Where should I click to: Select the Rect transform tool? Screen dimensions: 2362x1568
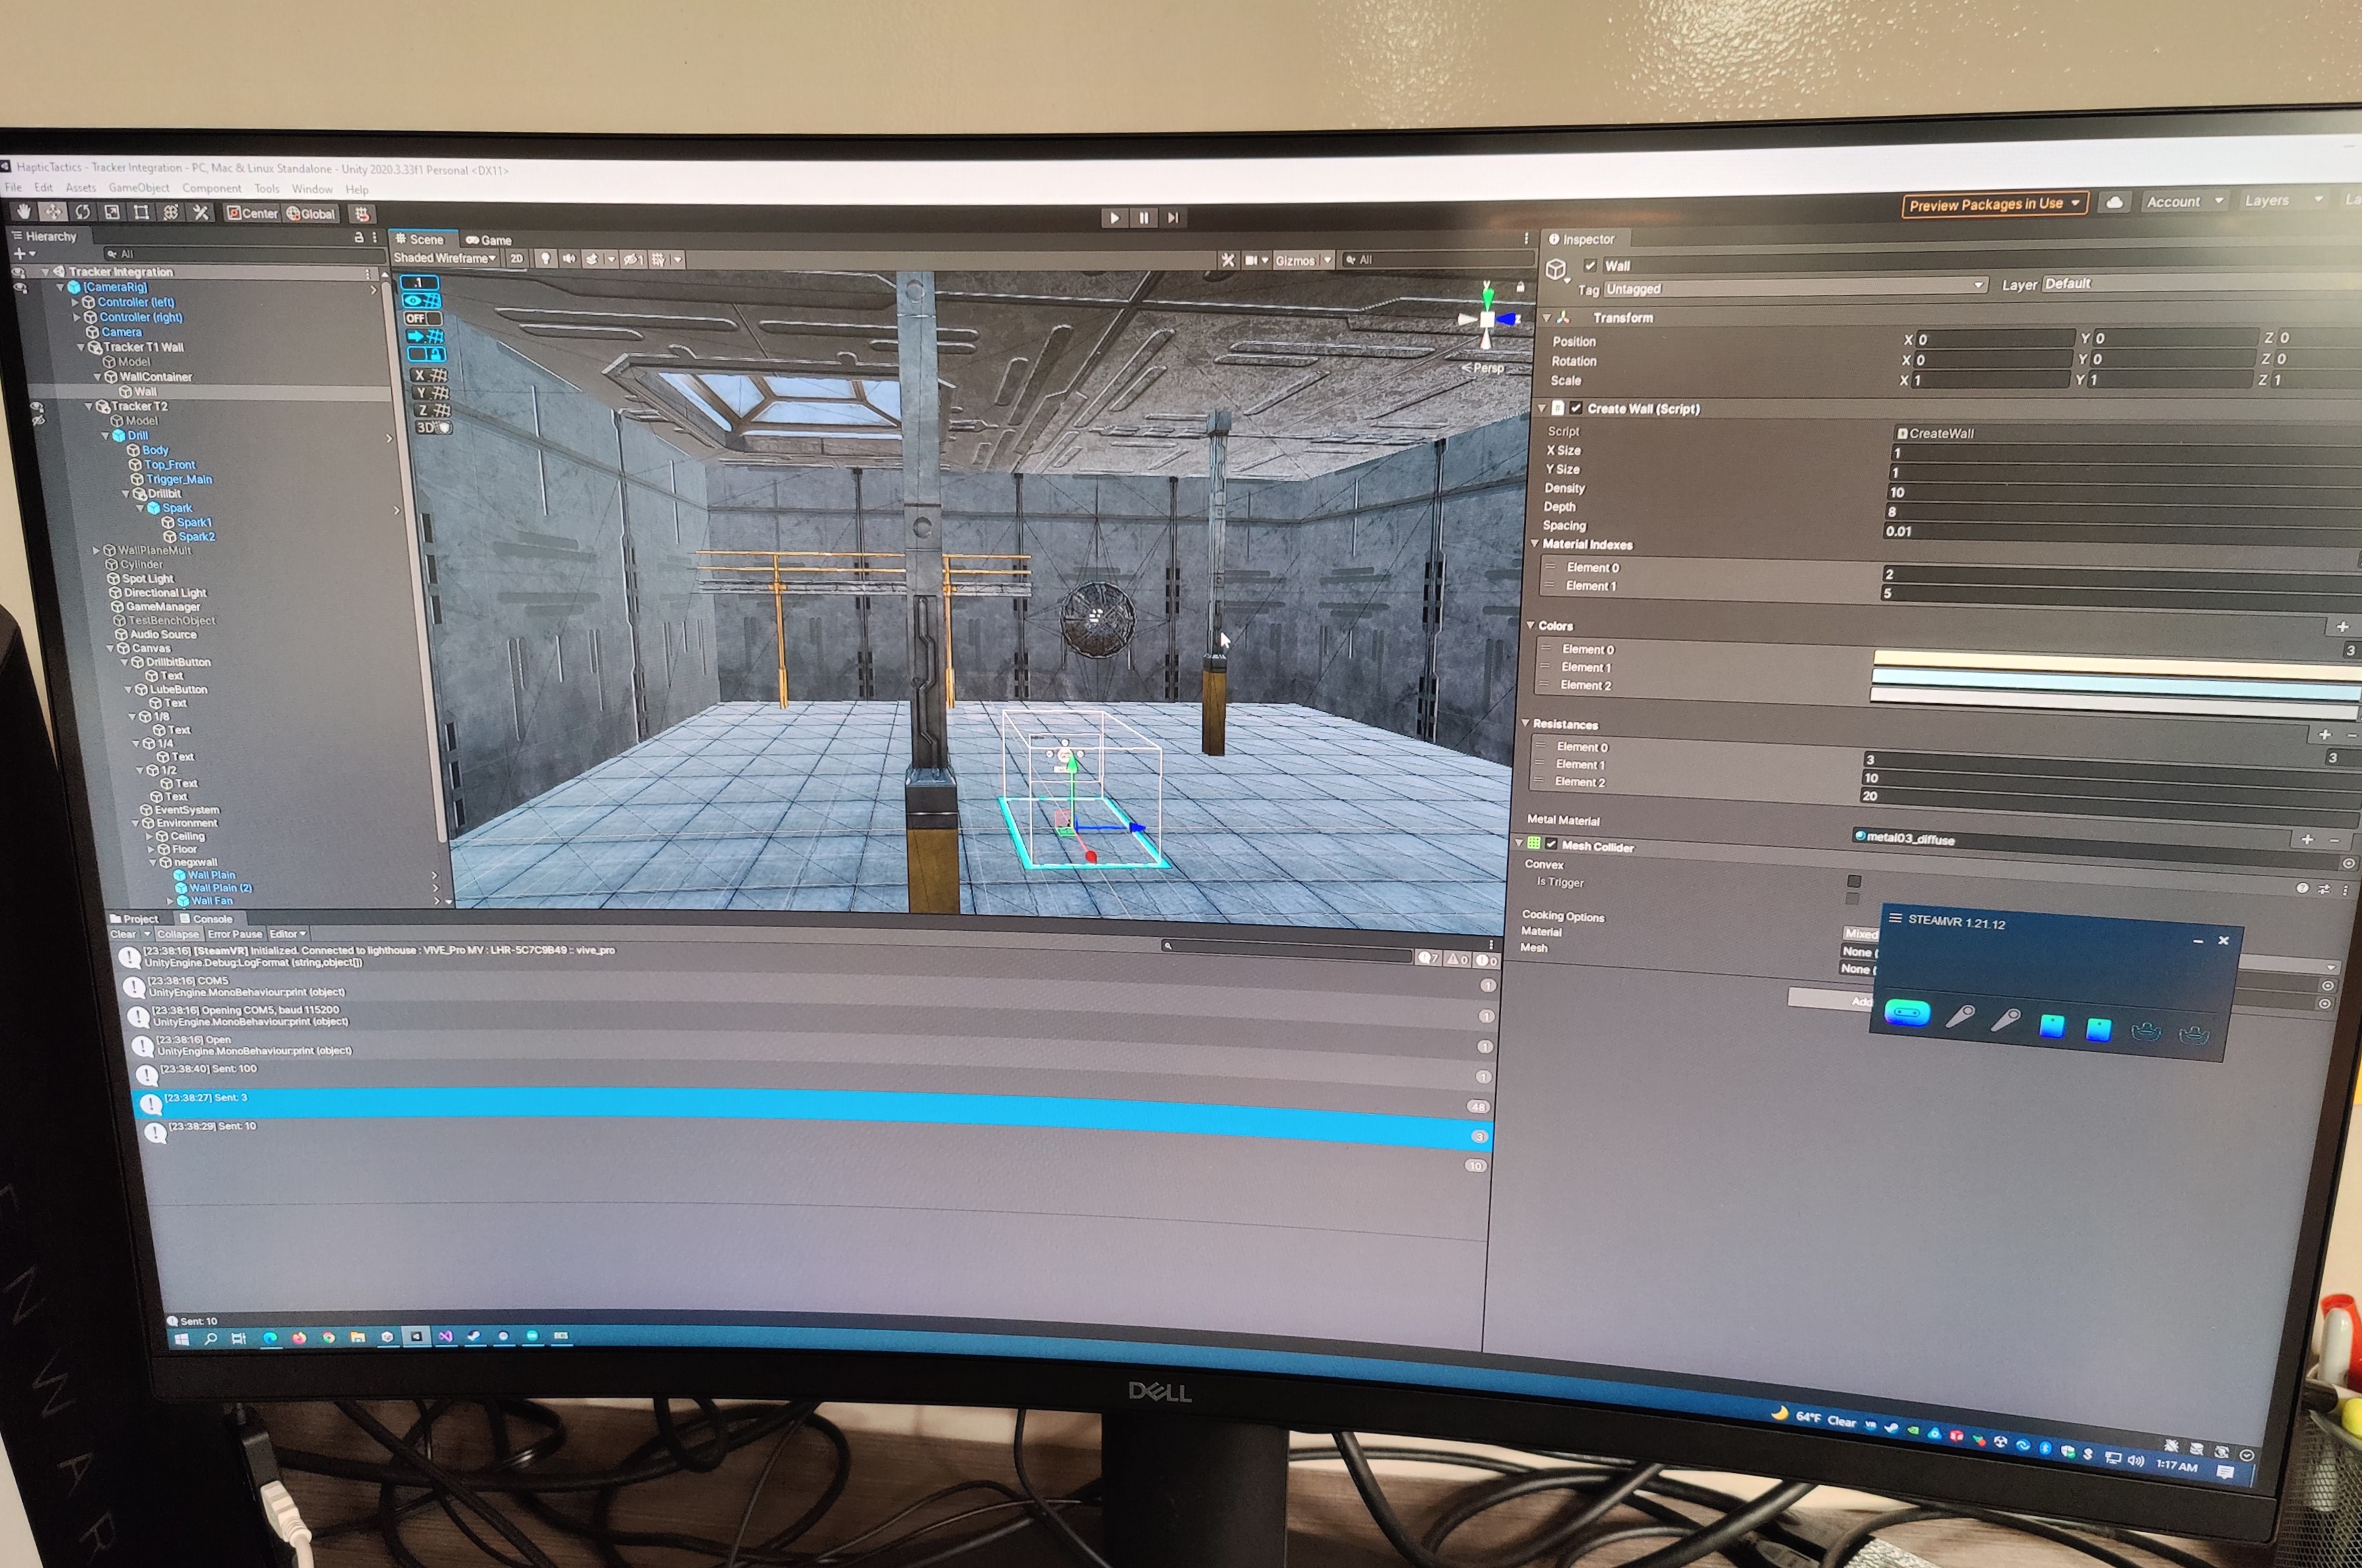pos(141,212)
